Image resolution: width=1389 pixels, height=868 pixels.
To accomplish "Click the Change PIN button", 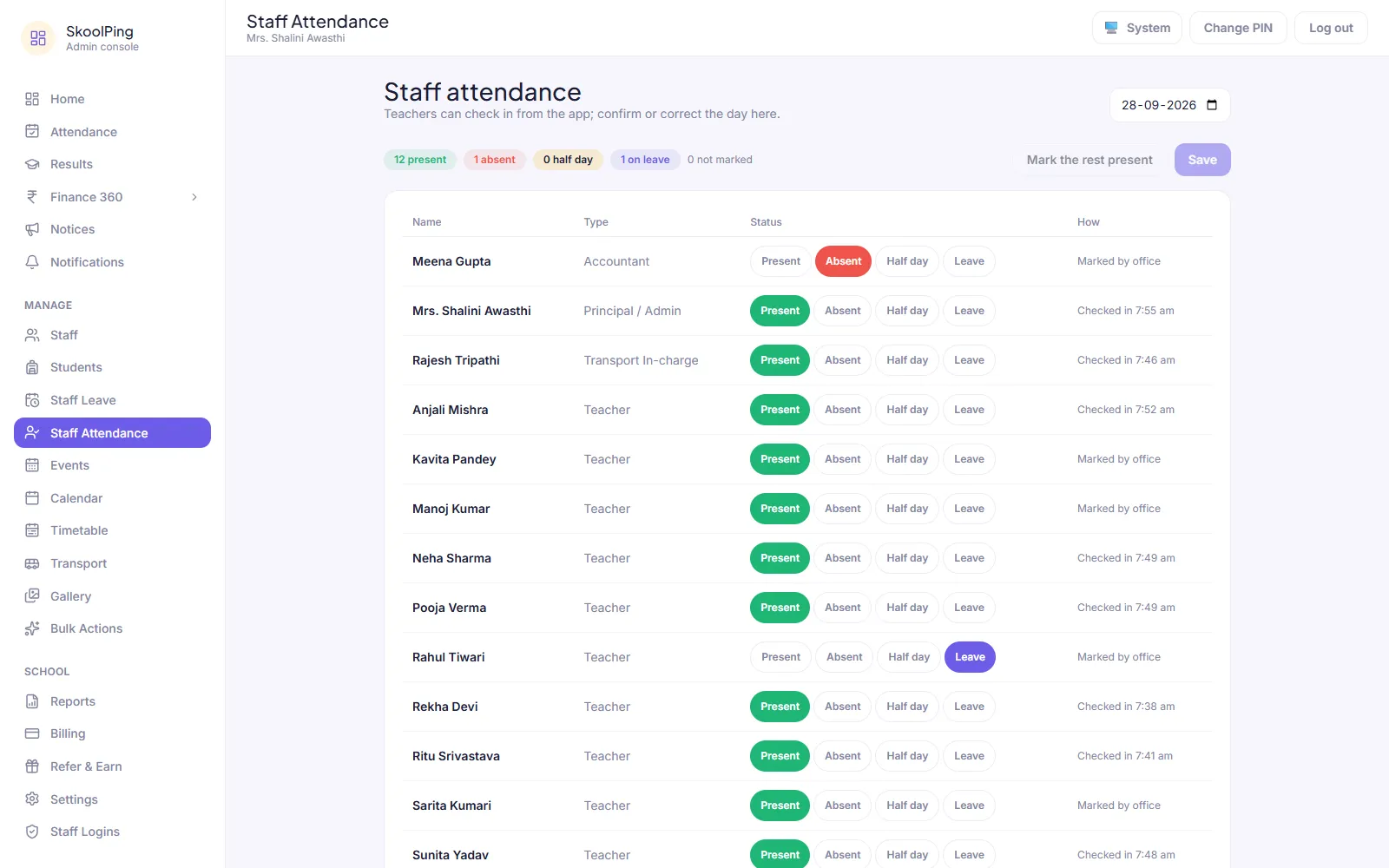I will point(1238,28).
